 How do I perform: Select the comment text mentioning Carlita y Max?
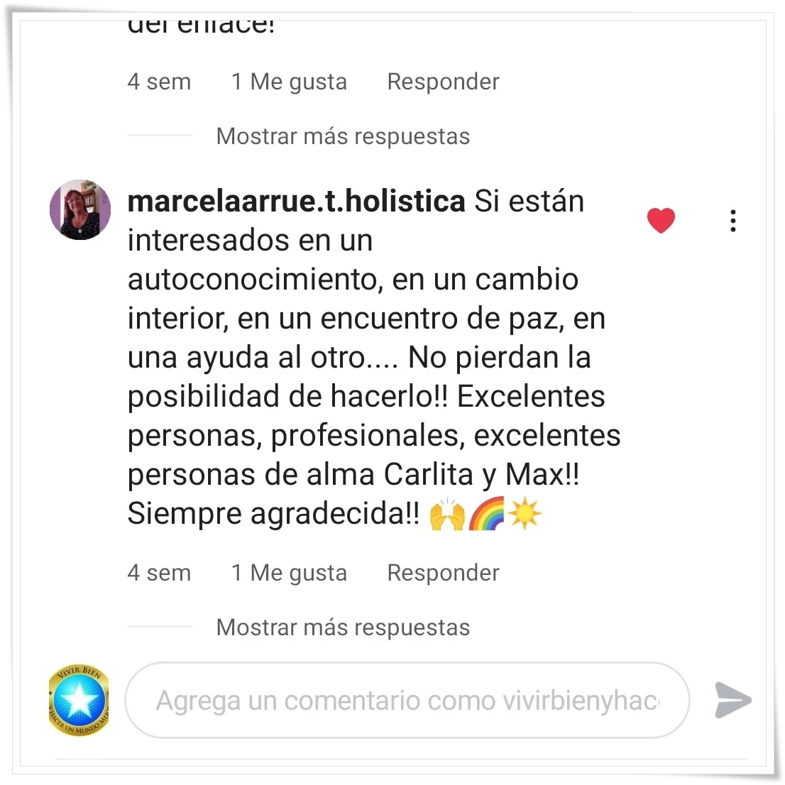(x=374, y=357)
